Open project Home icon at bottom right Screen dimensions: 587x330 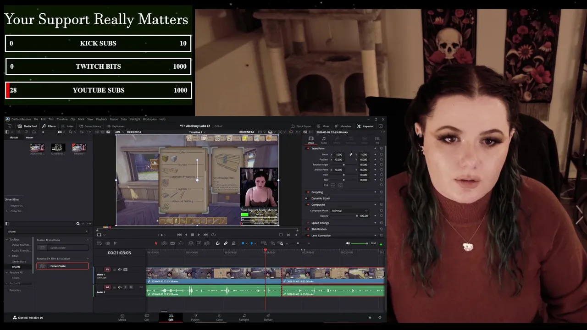[370, 318]
